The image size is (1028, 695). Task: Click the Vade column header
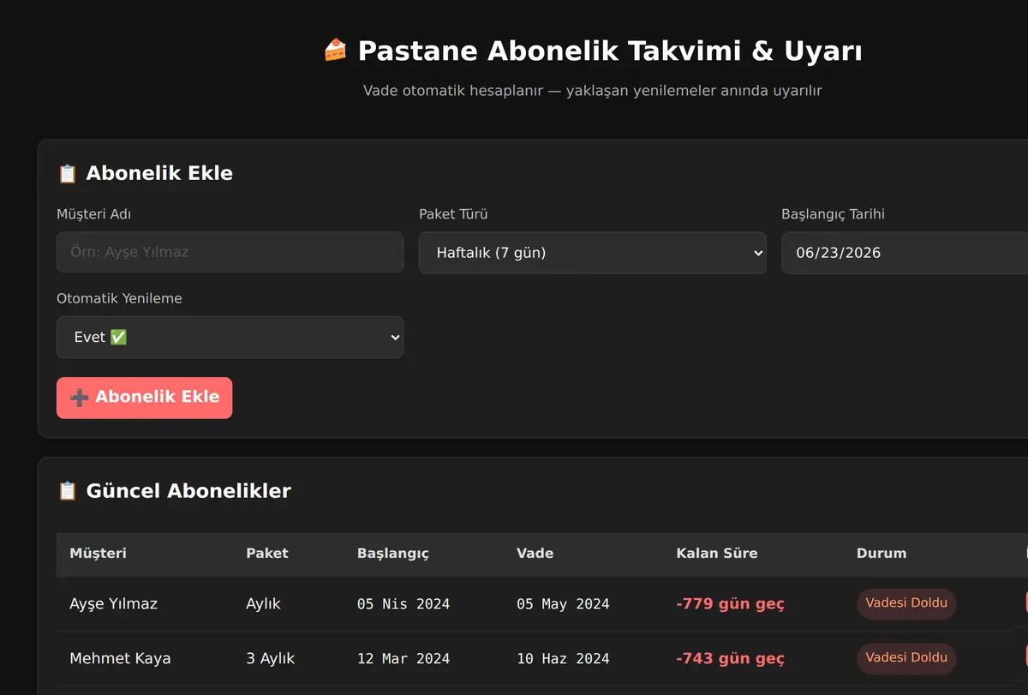pos(535,554)
